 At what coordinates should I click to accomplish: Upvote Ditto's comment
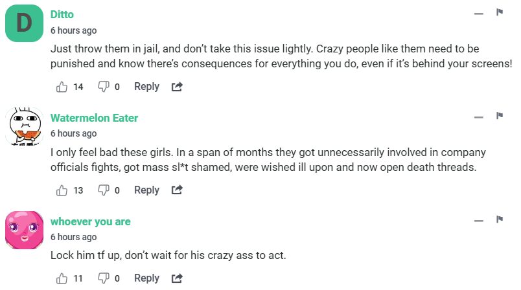(x=62, y=87)
